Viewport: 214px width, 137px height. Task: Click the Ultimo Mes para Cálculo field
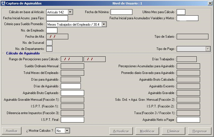[x=181, y=12]
